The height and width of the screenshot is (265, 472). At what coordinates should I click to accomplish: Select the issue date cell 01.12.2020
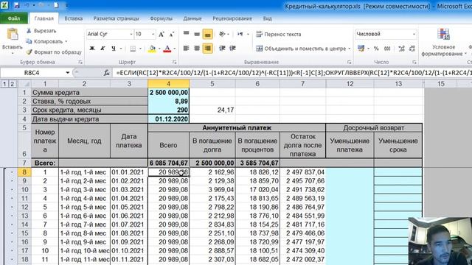[169, 119]
